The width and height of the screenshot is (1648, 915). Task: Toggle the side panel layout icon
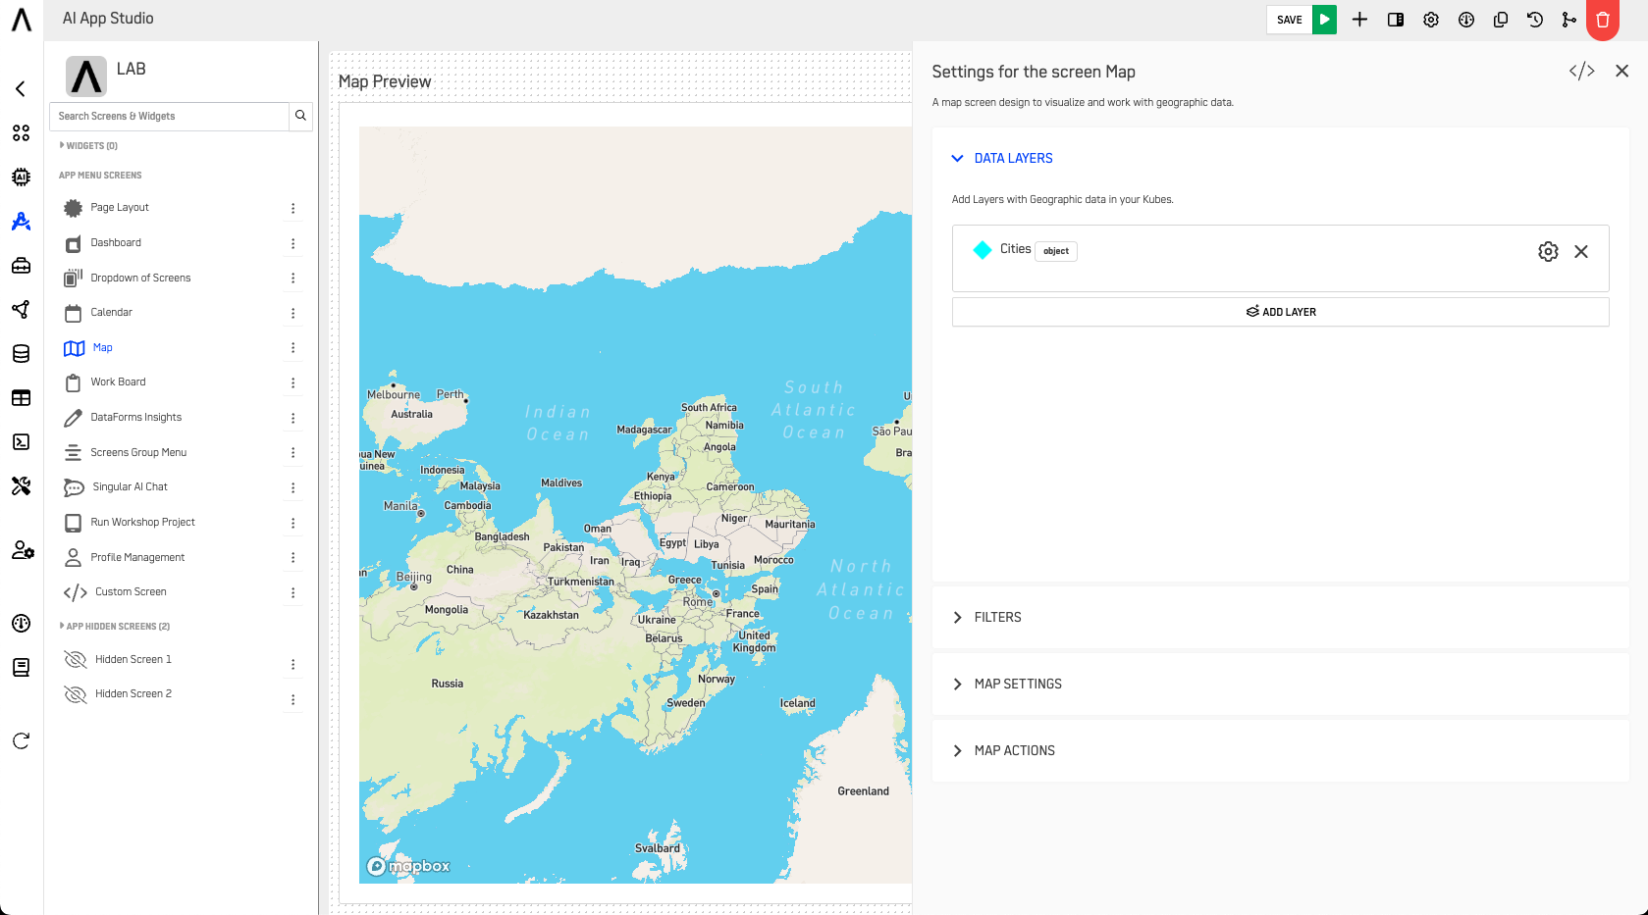pos(1395,20)
